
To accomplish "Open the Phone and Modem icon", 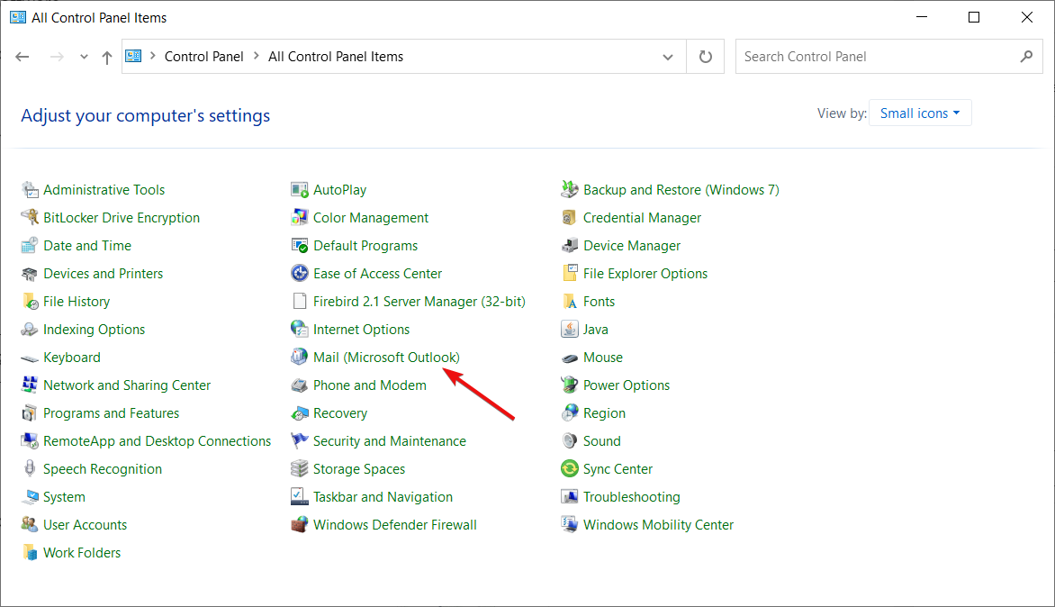I will [x=300, y=385].
